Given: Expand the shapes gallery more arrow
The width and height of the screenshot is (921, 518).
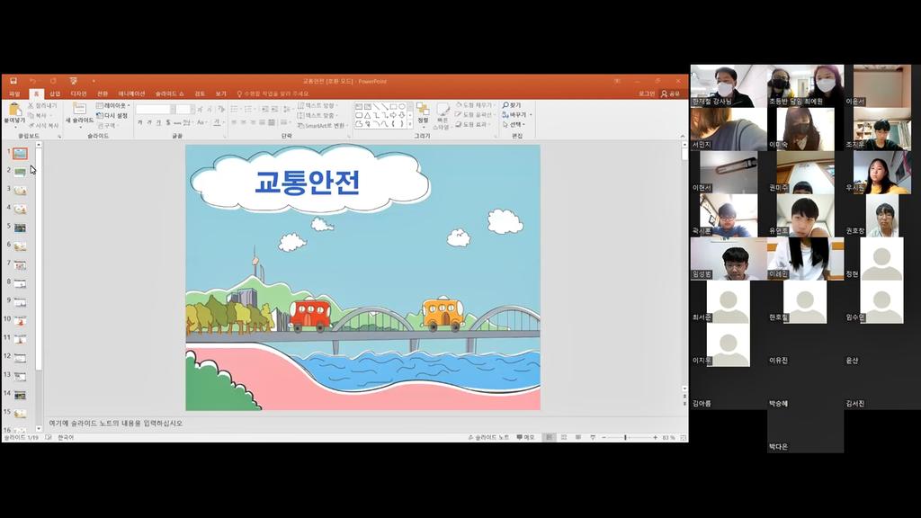Looking at the screenshot, I should (x=410, y=124).
